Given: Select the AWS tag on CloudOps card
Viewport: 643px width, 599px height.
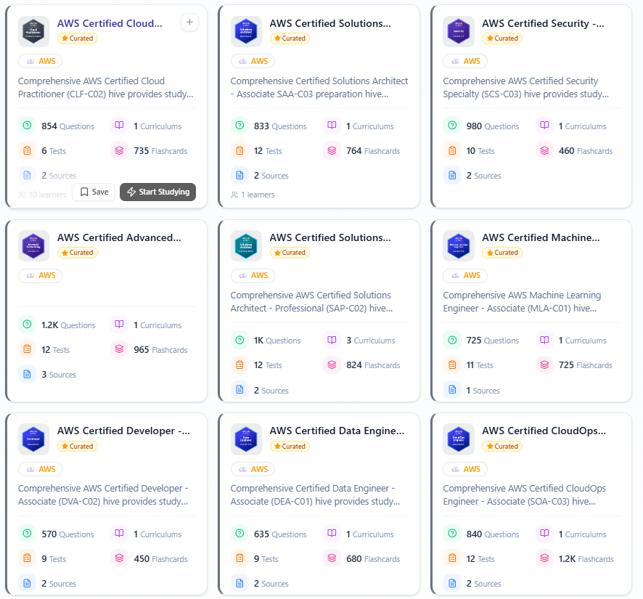Looking at the screenshot, I should tap(465, 469).
